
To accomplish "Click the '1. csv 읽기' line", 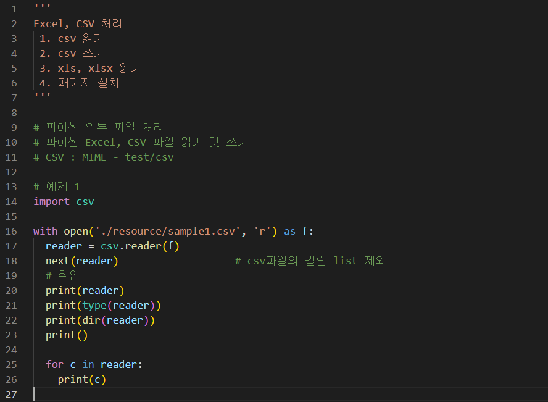I will click(x=72, y=38).
